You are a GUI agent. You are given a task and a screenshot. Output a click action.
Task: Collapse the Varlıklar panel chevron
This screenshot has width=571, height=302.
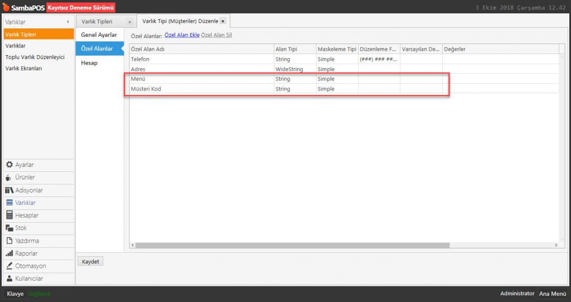point(67,22)
